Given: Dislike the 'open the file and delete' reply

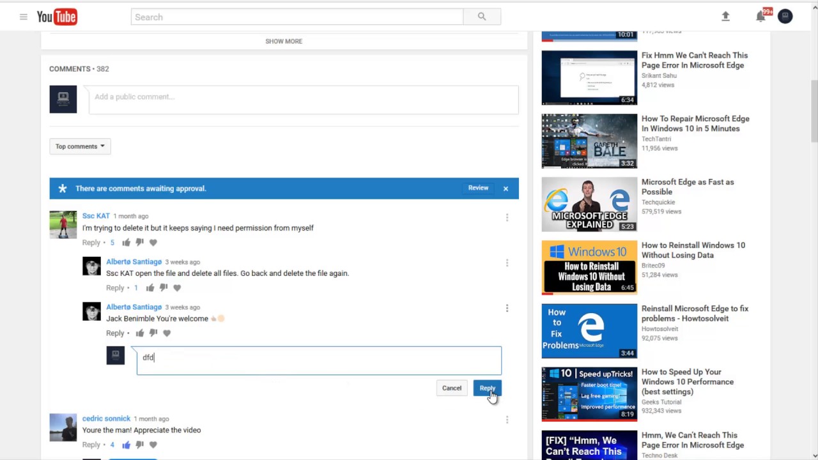Looking at the screenshot, I should [x=163, y=288].
